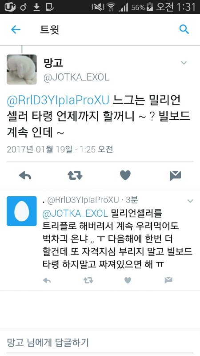Send main tweet via direct message icon
Screen dimensions: 200x356
[175, 175]
